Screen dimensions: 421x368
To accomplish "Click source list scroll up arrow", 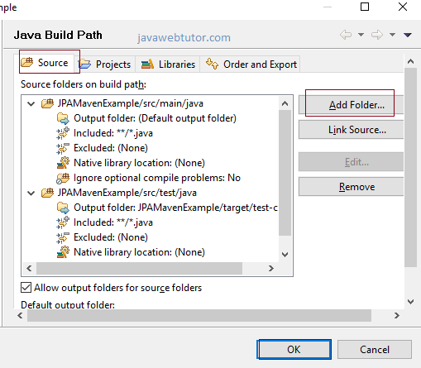I will point(285,103).
